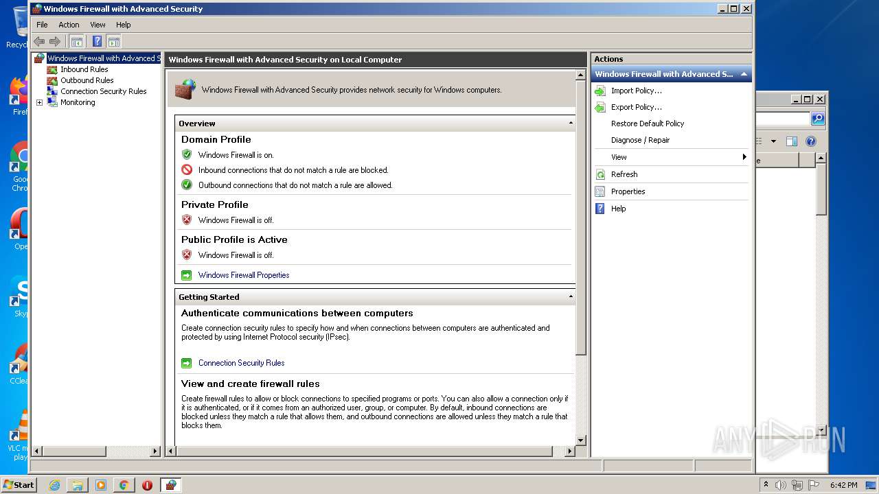Collapse the Windows Firewall with Advanced S... actions header
The height and width of the screenshot is (494, 879).
pyautogui.click(x=744, y=74)
